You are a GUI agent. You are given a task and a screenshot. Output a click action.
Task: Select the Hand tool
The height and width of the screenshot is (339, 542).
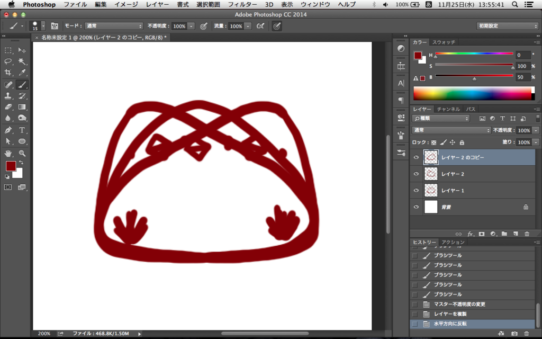pyautogui.click(x=8, y=153)
